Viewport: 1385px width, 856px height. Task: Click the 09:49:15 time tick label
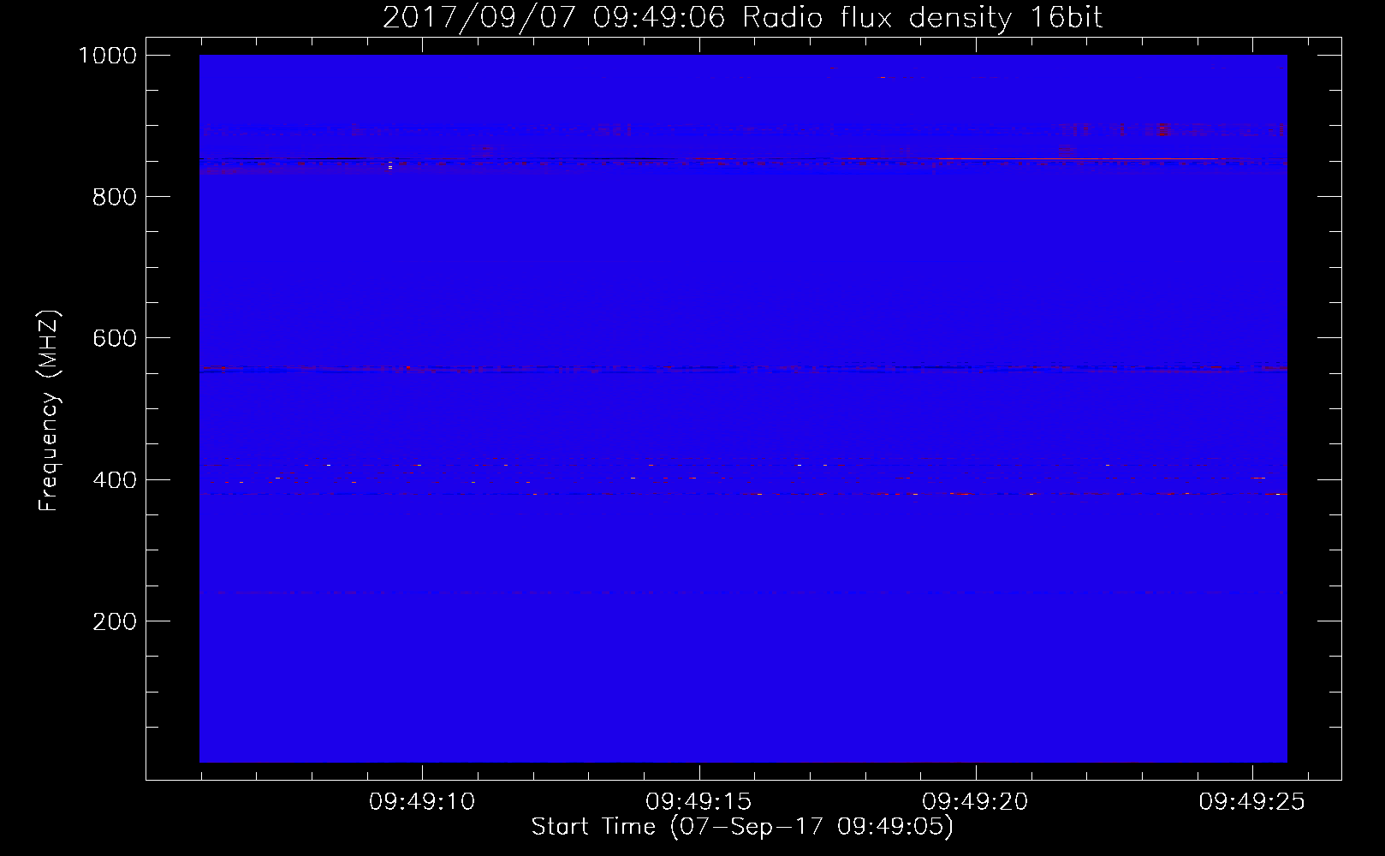point(698,802)
